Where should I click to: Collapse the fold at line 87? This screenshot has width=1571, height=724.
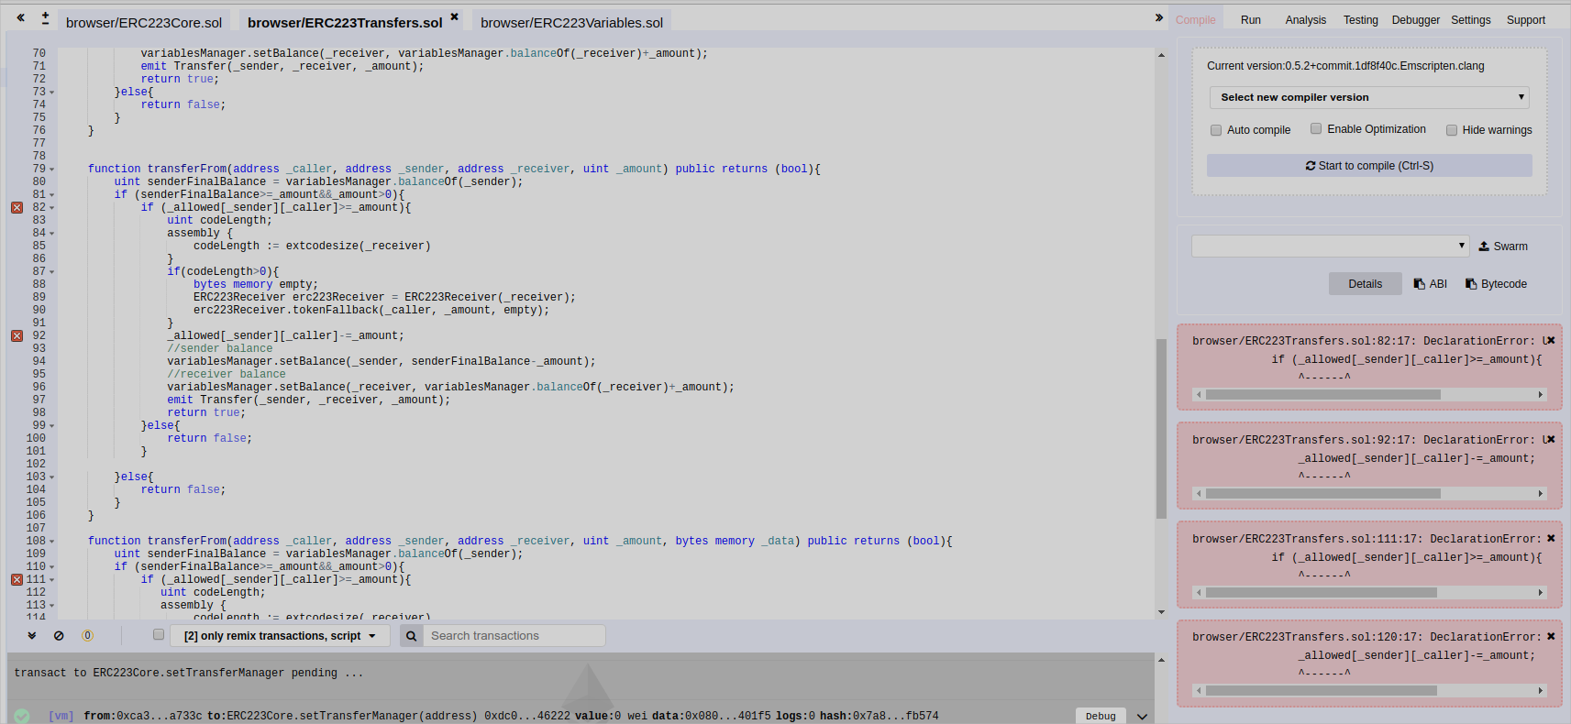[x=51, y=271]
